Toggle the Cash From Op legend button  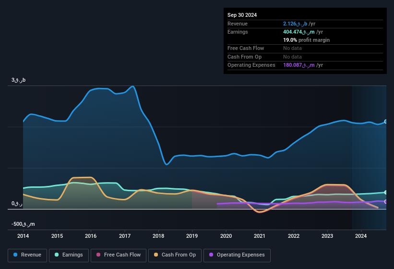click(x=175, y=255)
